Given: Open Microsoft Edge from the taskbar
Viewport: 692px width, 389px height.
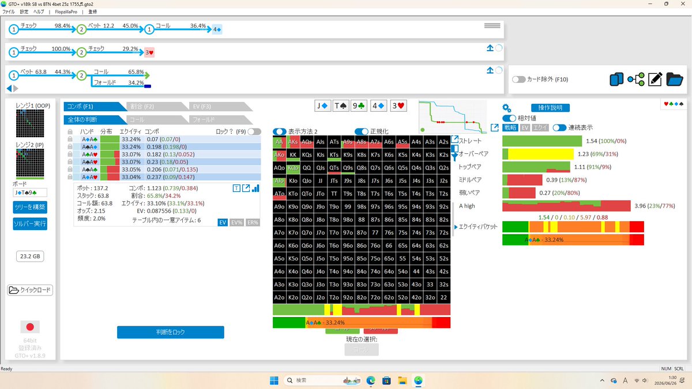Looking at the screenshot, I should (371, 380).
